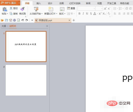Open the Design (设计) ribbon tab
Viewport: 133px width, 112px height.
point(50,3)
